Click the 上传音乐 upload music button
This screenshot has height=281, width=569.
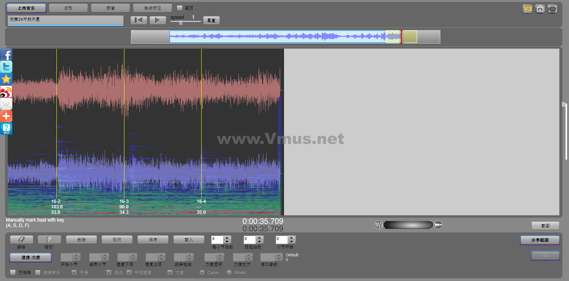tap(26, 8)
